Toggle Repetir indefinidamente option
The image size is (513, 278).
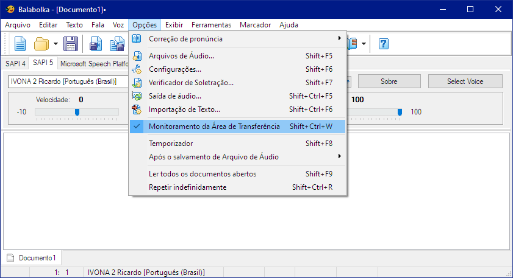187,187
